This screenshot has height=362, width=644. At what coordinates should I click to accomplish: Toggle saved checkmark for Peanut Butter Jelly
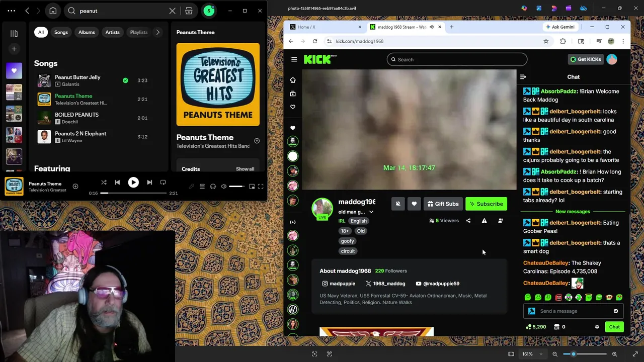coord(125,80)
